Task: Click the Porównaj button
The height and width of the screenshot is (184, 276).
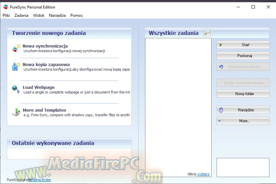Action: pyautogui.click(x=243, y=56)
